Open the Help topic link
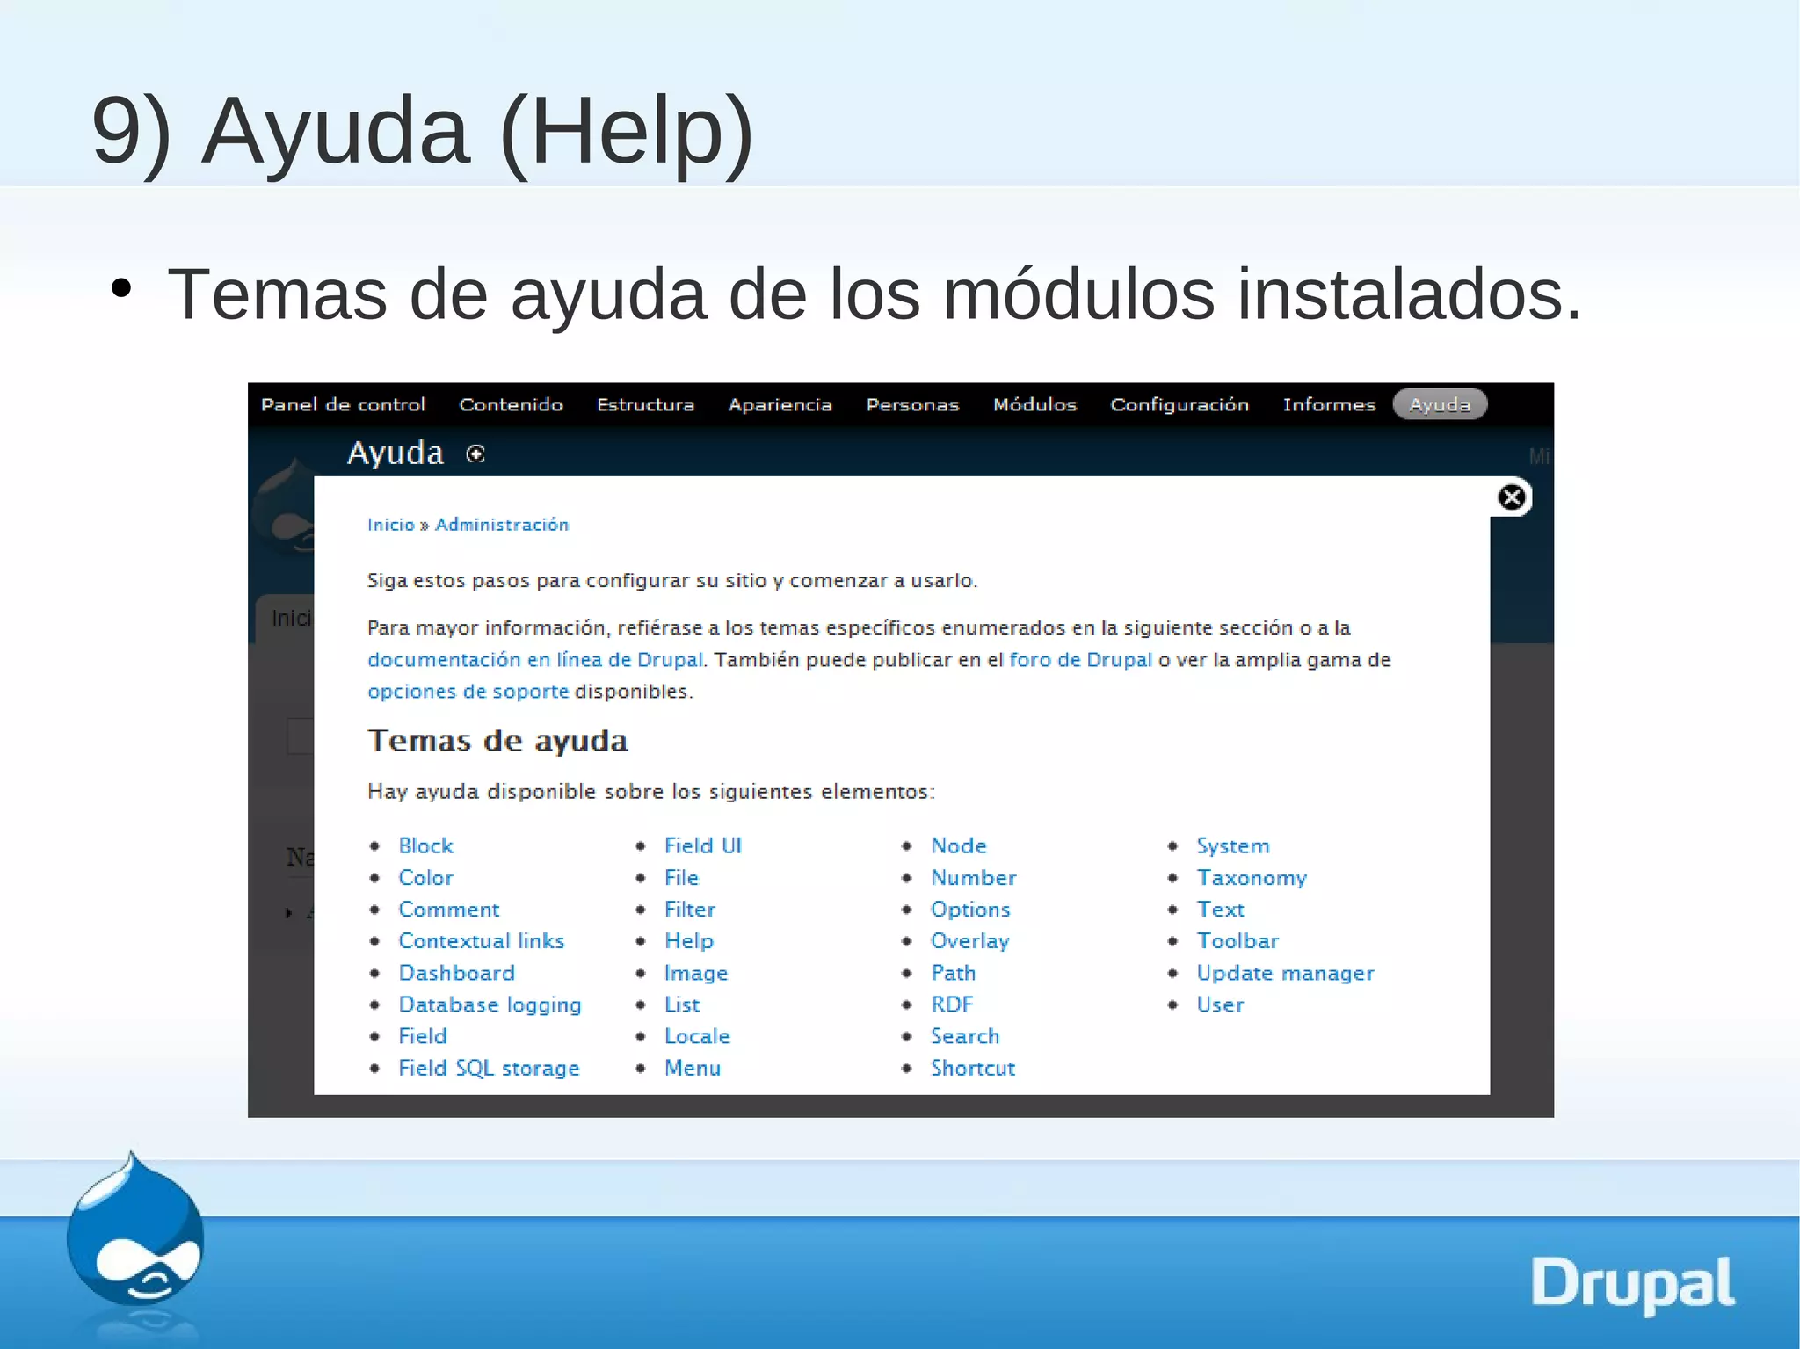The width and height of the screenshot is (1800, 1349). 688,940
